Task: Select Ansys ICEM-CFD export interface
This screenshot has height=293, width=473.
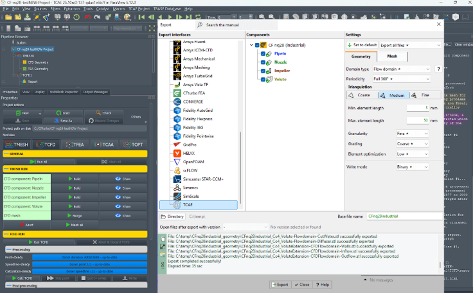Action: coord(197,50)
